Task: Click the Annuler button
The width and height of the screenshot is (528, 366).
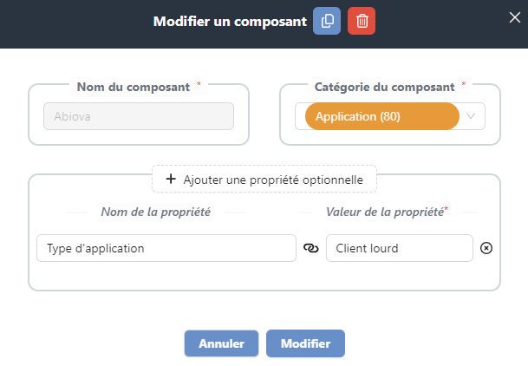Action: click(x=221, y=343)
